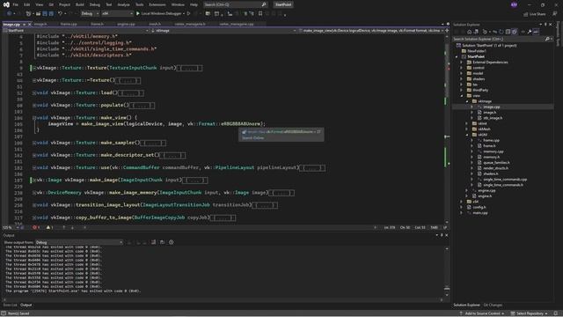Image resolution: width=563 pixels, height=317 pixels.
Task: Select memory.cpp in Solution Explorer
Action: click(x=493, y=151)
